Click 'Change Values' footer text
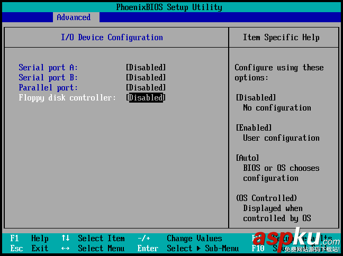 pos(194,238)
